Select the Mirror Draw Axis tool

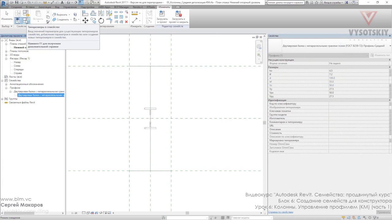[x=109, y=13]
